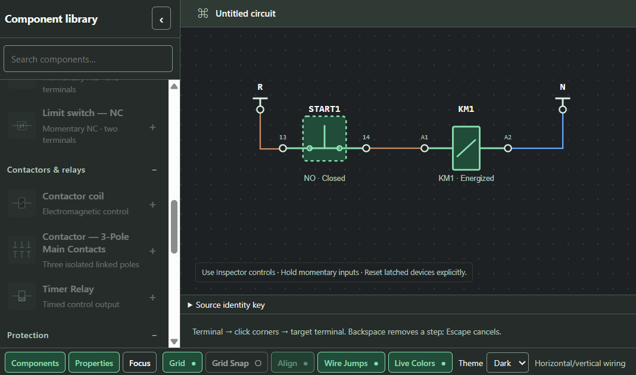Click the Timer Relay entry title
Image resolution: width=636 pixels, height=375 pixels.
[68, 289]
